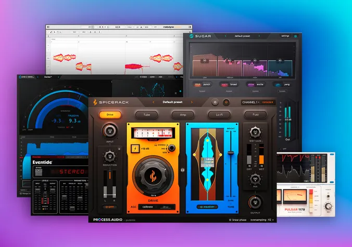Select the Lo-Fi module tab
The height and width of the screenshot is (247, 352).
(x=219, y=115)
